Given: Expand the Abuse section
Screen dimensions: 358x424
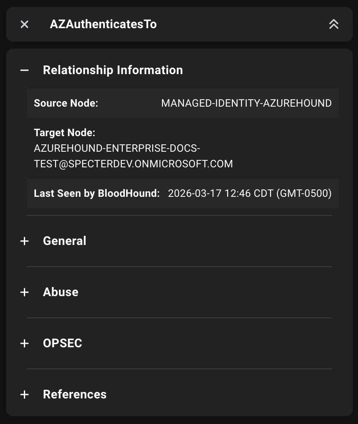Looking at the screenshot, I should click(60, 292).
